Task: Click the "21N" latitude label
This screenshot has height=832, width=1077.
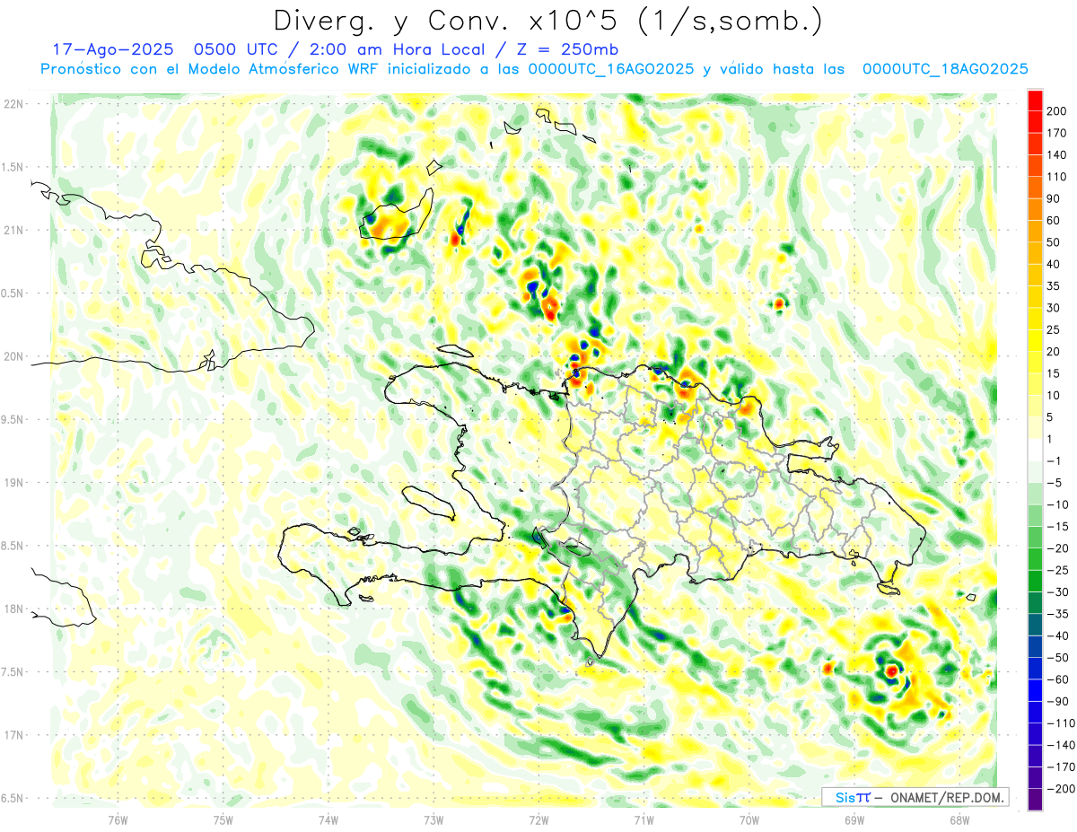Action: (13, 230)
